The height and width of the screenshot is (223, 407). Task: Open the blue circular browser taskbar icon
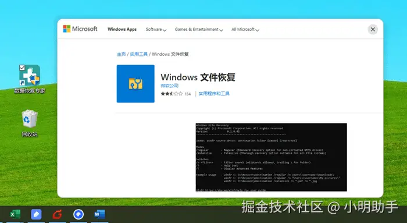(78, 214)
